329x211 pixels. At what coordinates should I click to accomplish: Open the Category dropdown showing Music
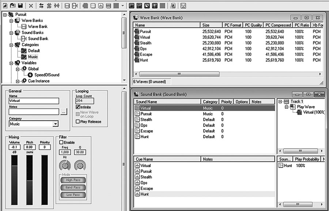point(55,124)
